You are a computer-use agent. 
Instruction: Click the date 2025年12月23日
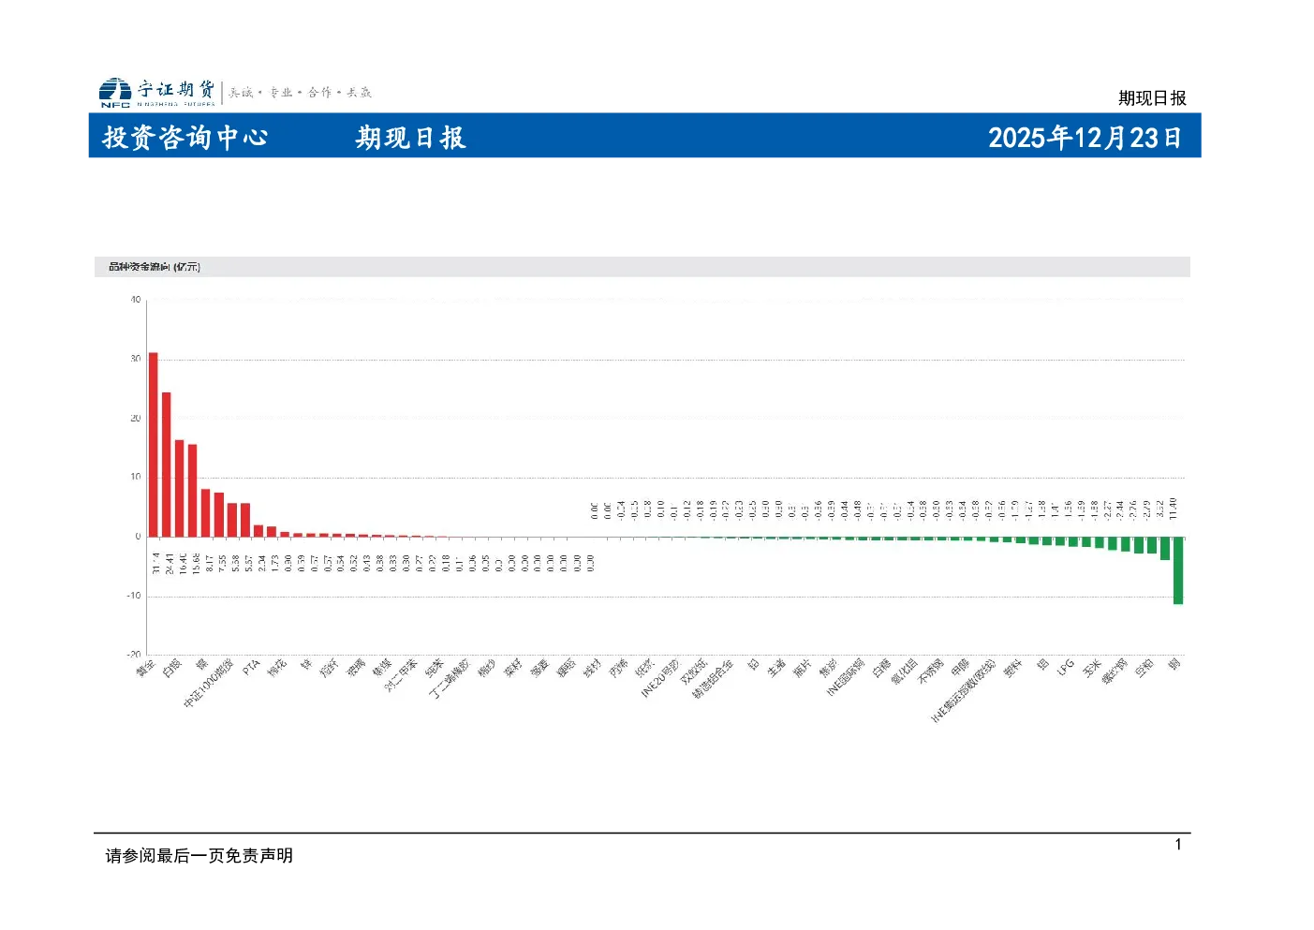pos(1085,138)
